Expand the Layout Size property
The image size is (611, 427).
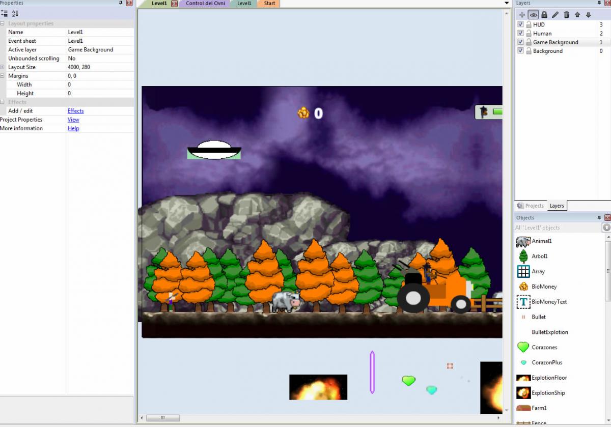click(x=3, y=67)
